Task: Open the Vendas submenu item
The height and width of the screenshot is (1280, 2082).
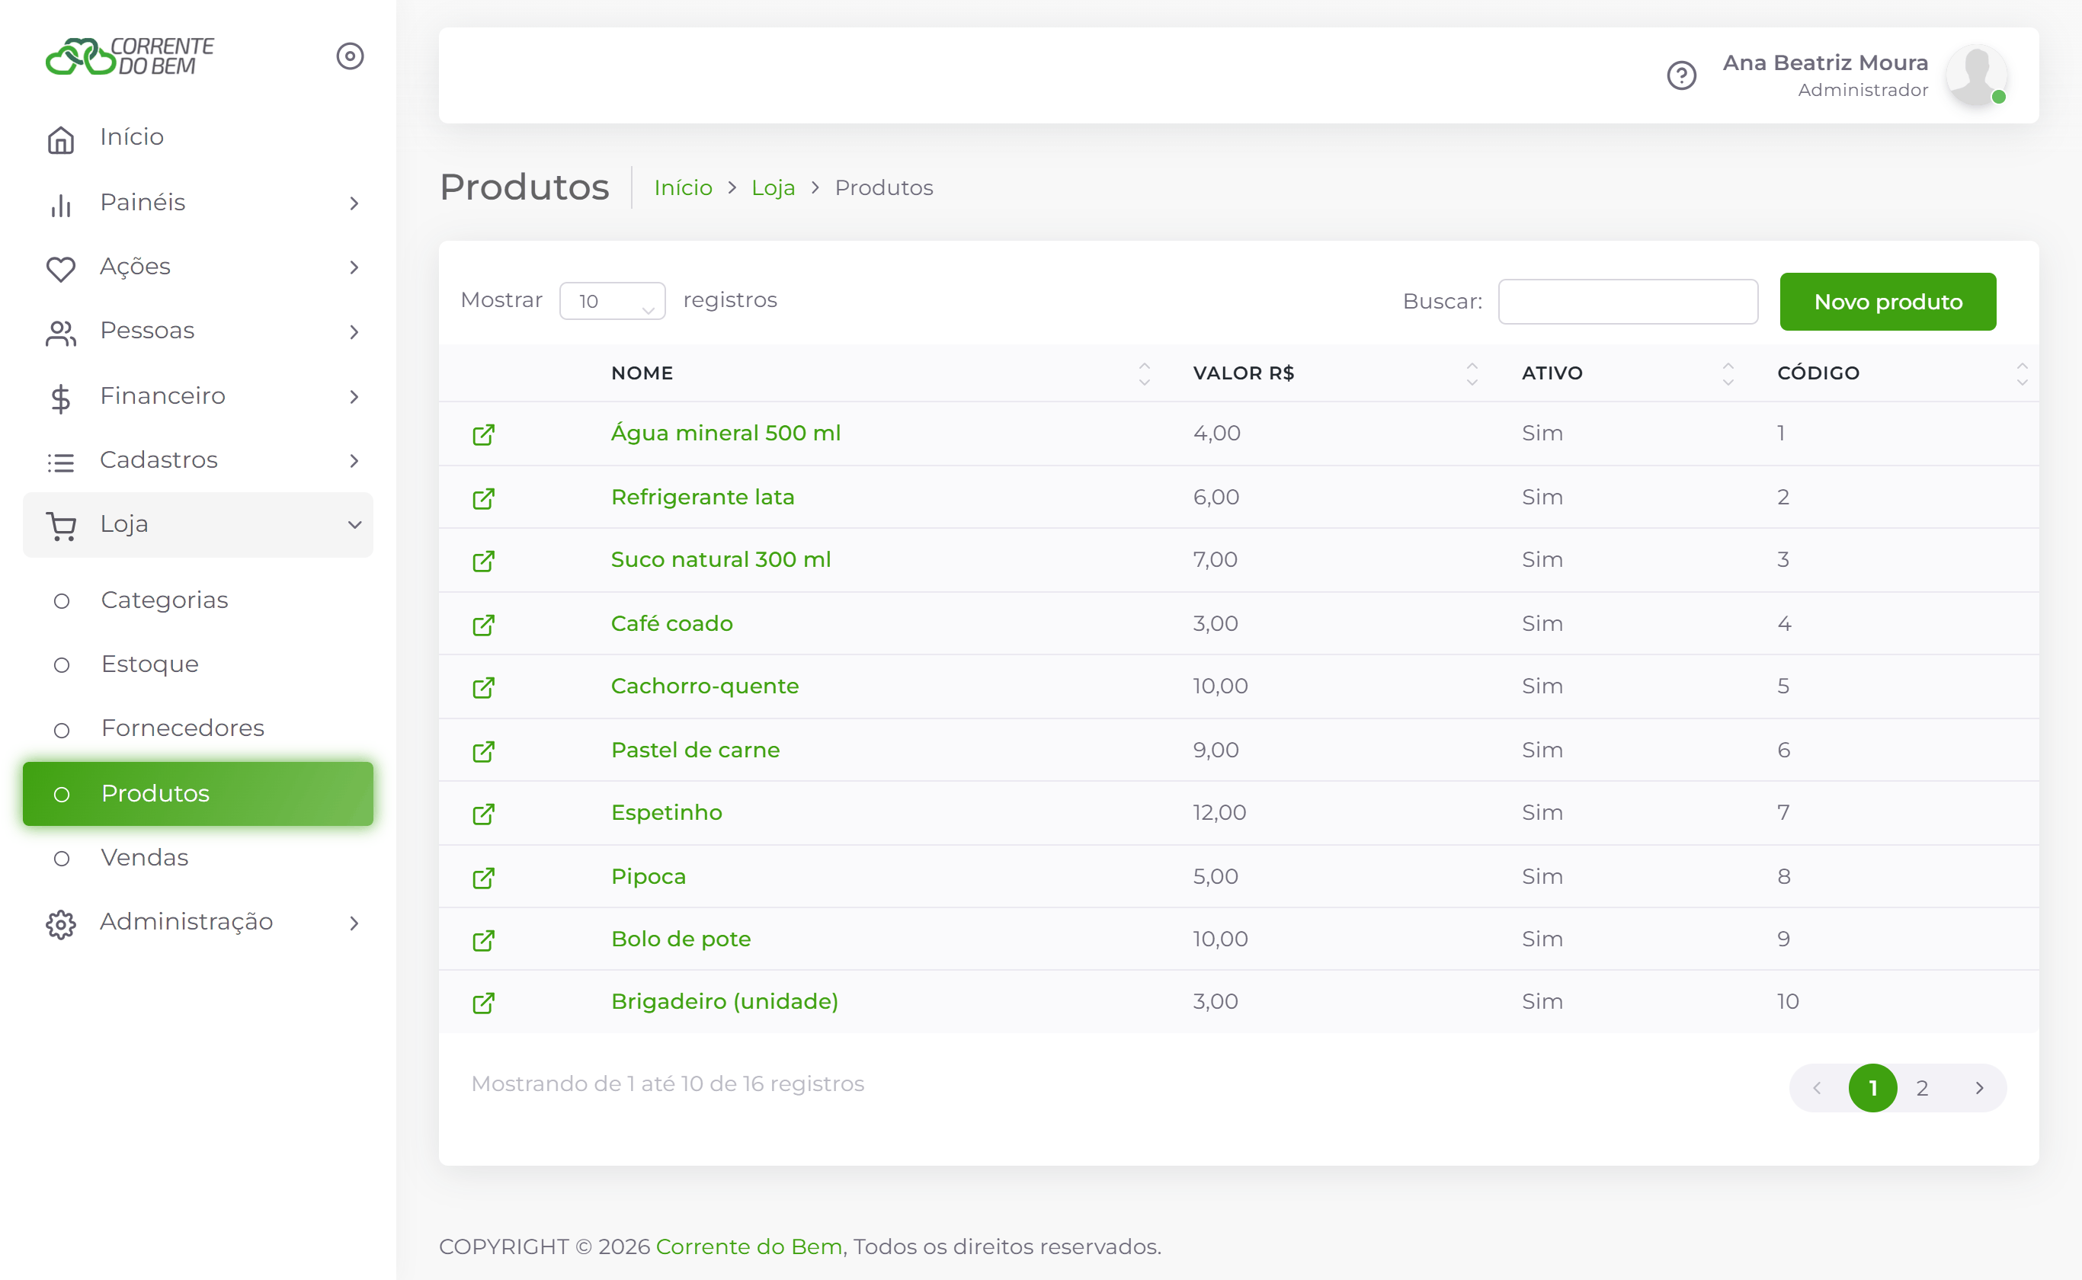Action: (x=145, y=856)
